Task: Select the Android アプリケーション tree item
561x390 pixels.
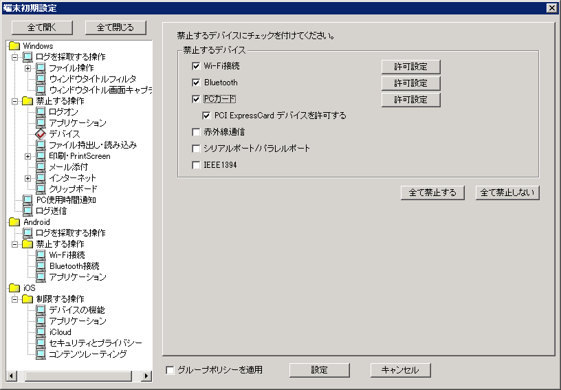Action: tap(78, 277)
